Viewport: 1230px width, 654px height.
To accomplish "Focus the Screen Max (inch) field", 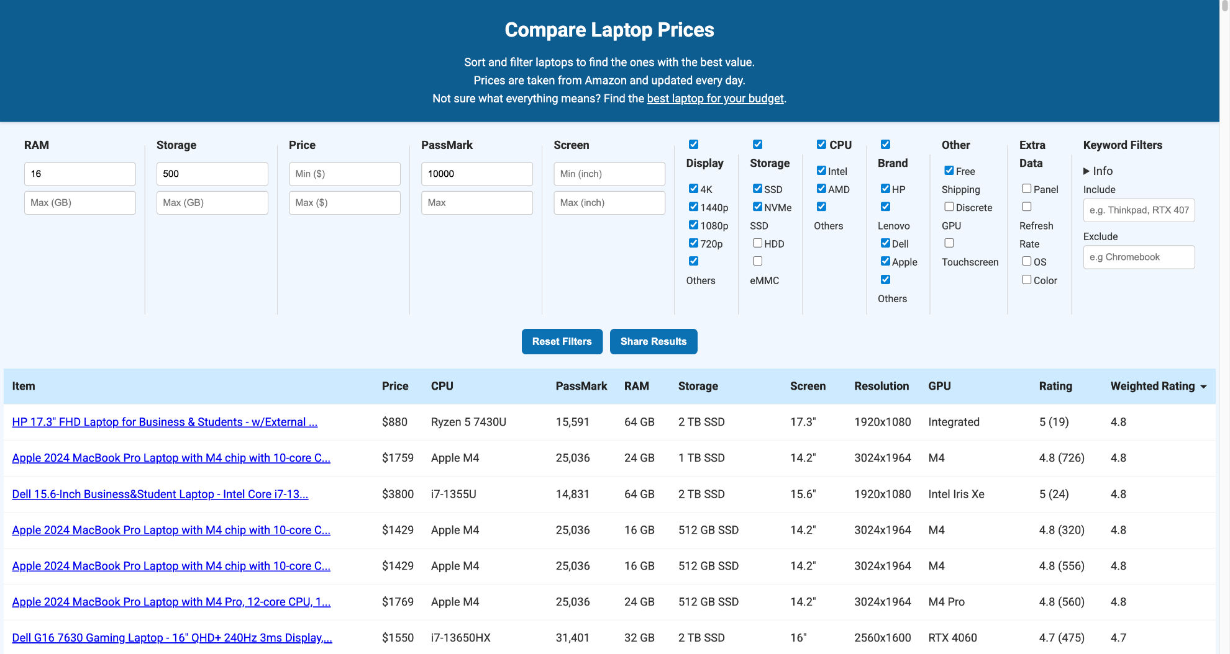I will pyautogui.click(x=609, y=203).
